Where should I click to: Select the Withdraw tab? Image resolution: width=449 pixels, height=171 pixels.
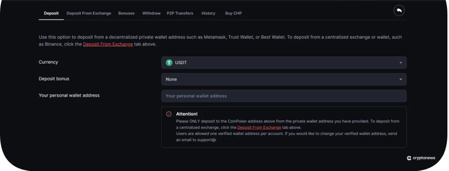click(151, 13)
